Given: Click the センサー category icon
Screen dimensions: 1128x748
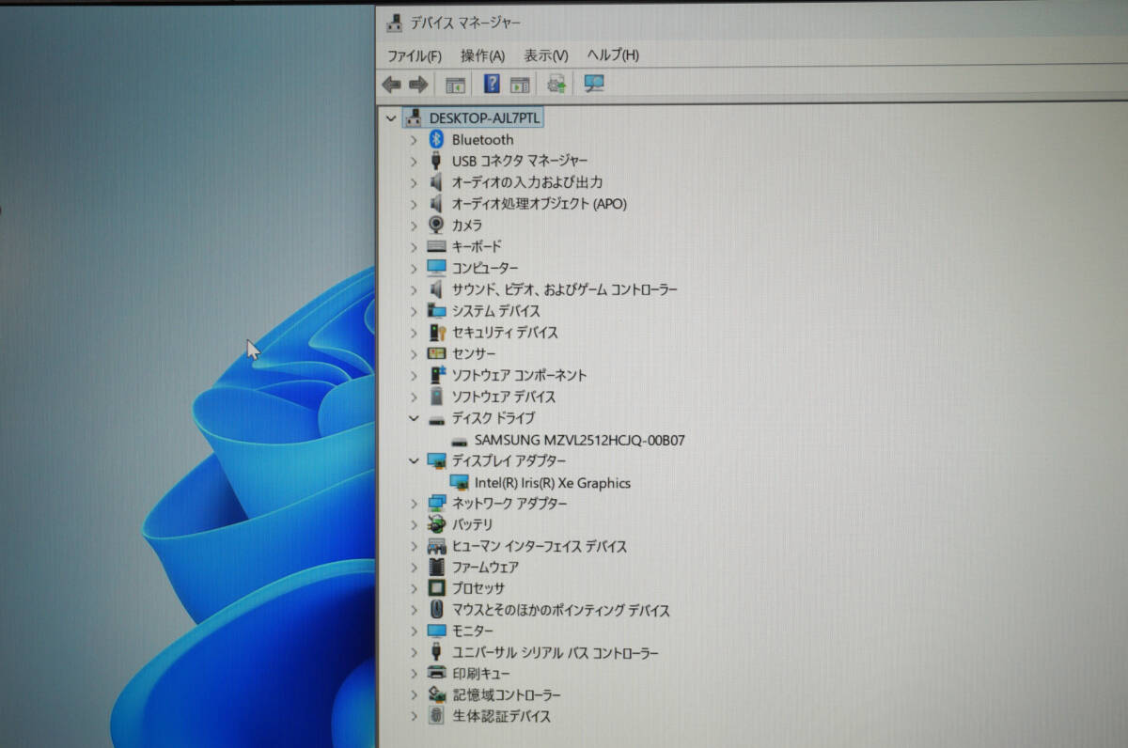Looking at the screenshot, I should pyautogui.click(x=436, y=353).
